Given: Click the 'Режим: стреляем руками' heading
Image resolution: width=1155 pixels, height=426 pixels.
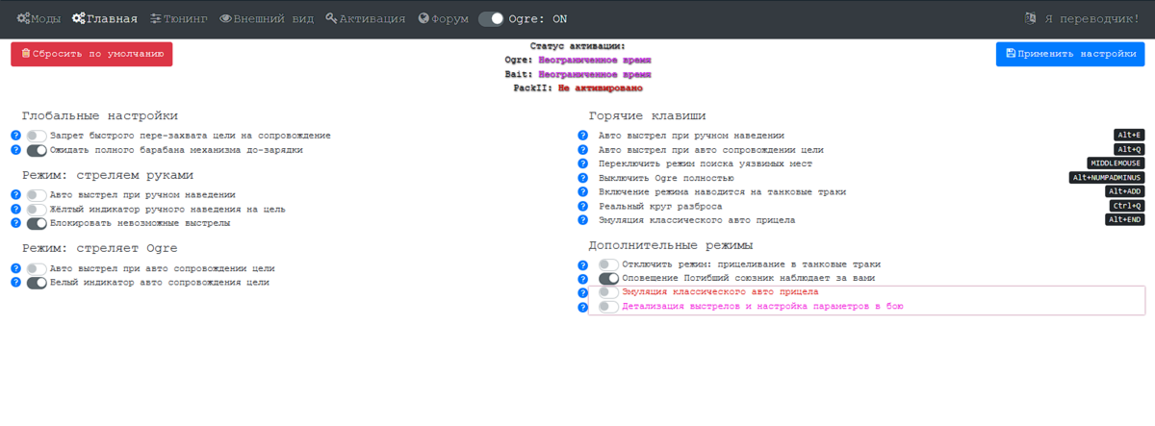Looking at the screenshot, I should (108, 175).
